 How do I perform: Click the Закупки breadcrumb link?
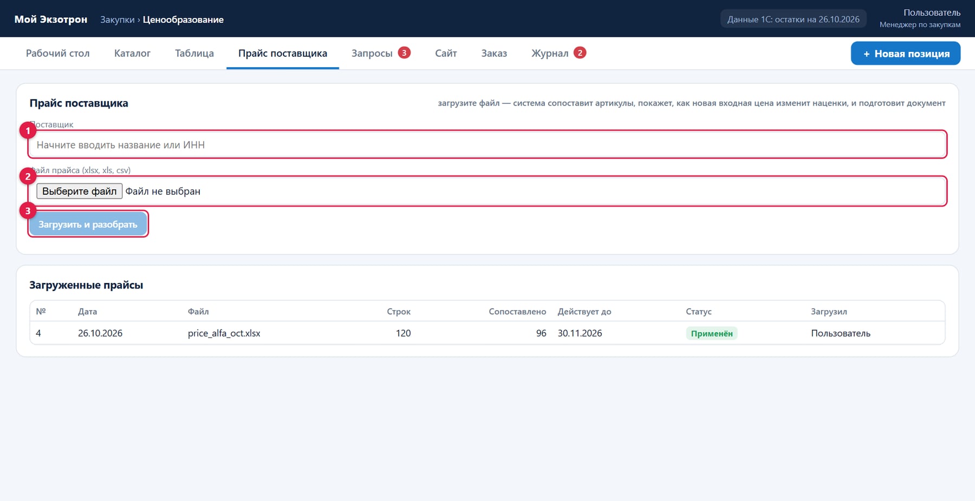pyautogui.click(x=118, y=19)
